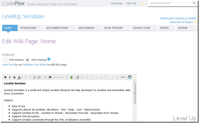
Task: Click the editor scrollbar up arrow
Action: 134,82
